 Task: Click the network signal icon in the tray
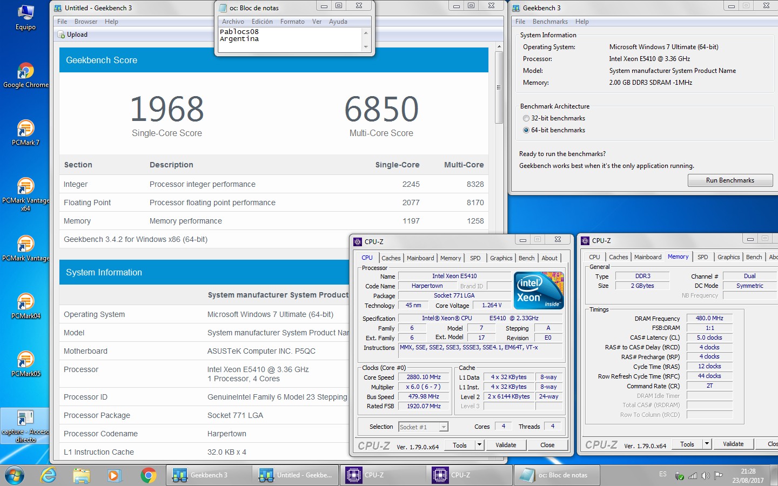click(693, 476)
